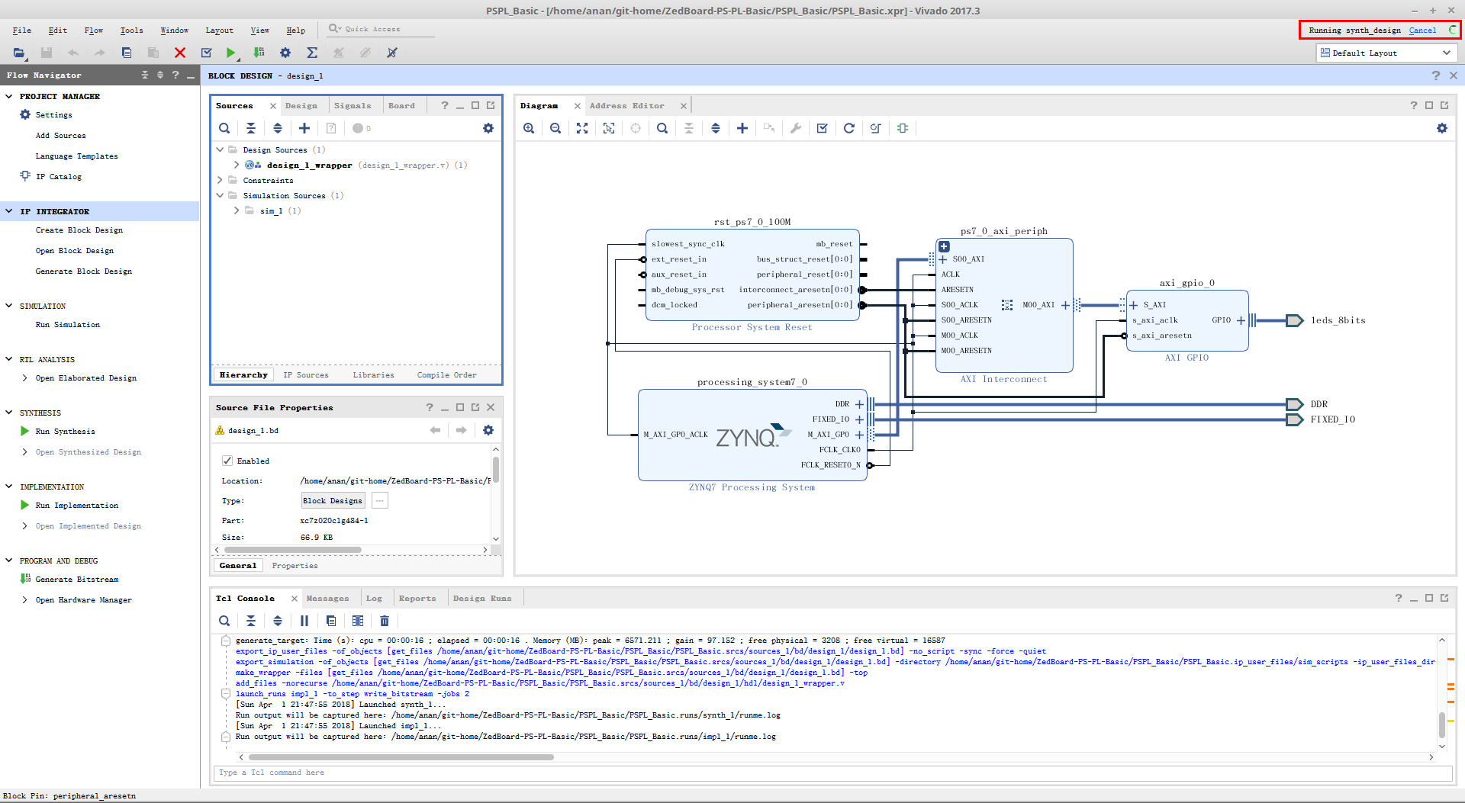The width and height of the screenshot is (1465, 803).
Task: Expand the design_1_wrapper node
Action: tap(237, 165)
